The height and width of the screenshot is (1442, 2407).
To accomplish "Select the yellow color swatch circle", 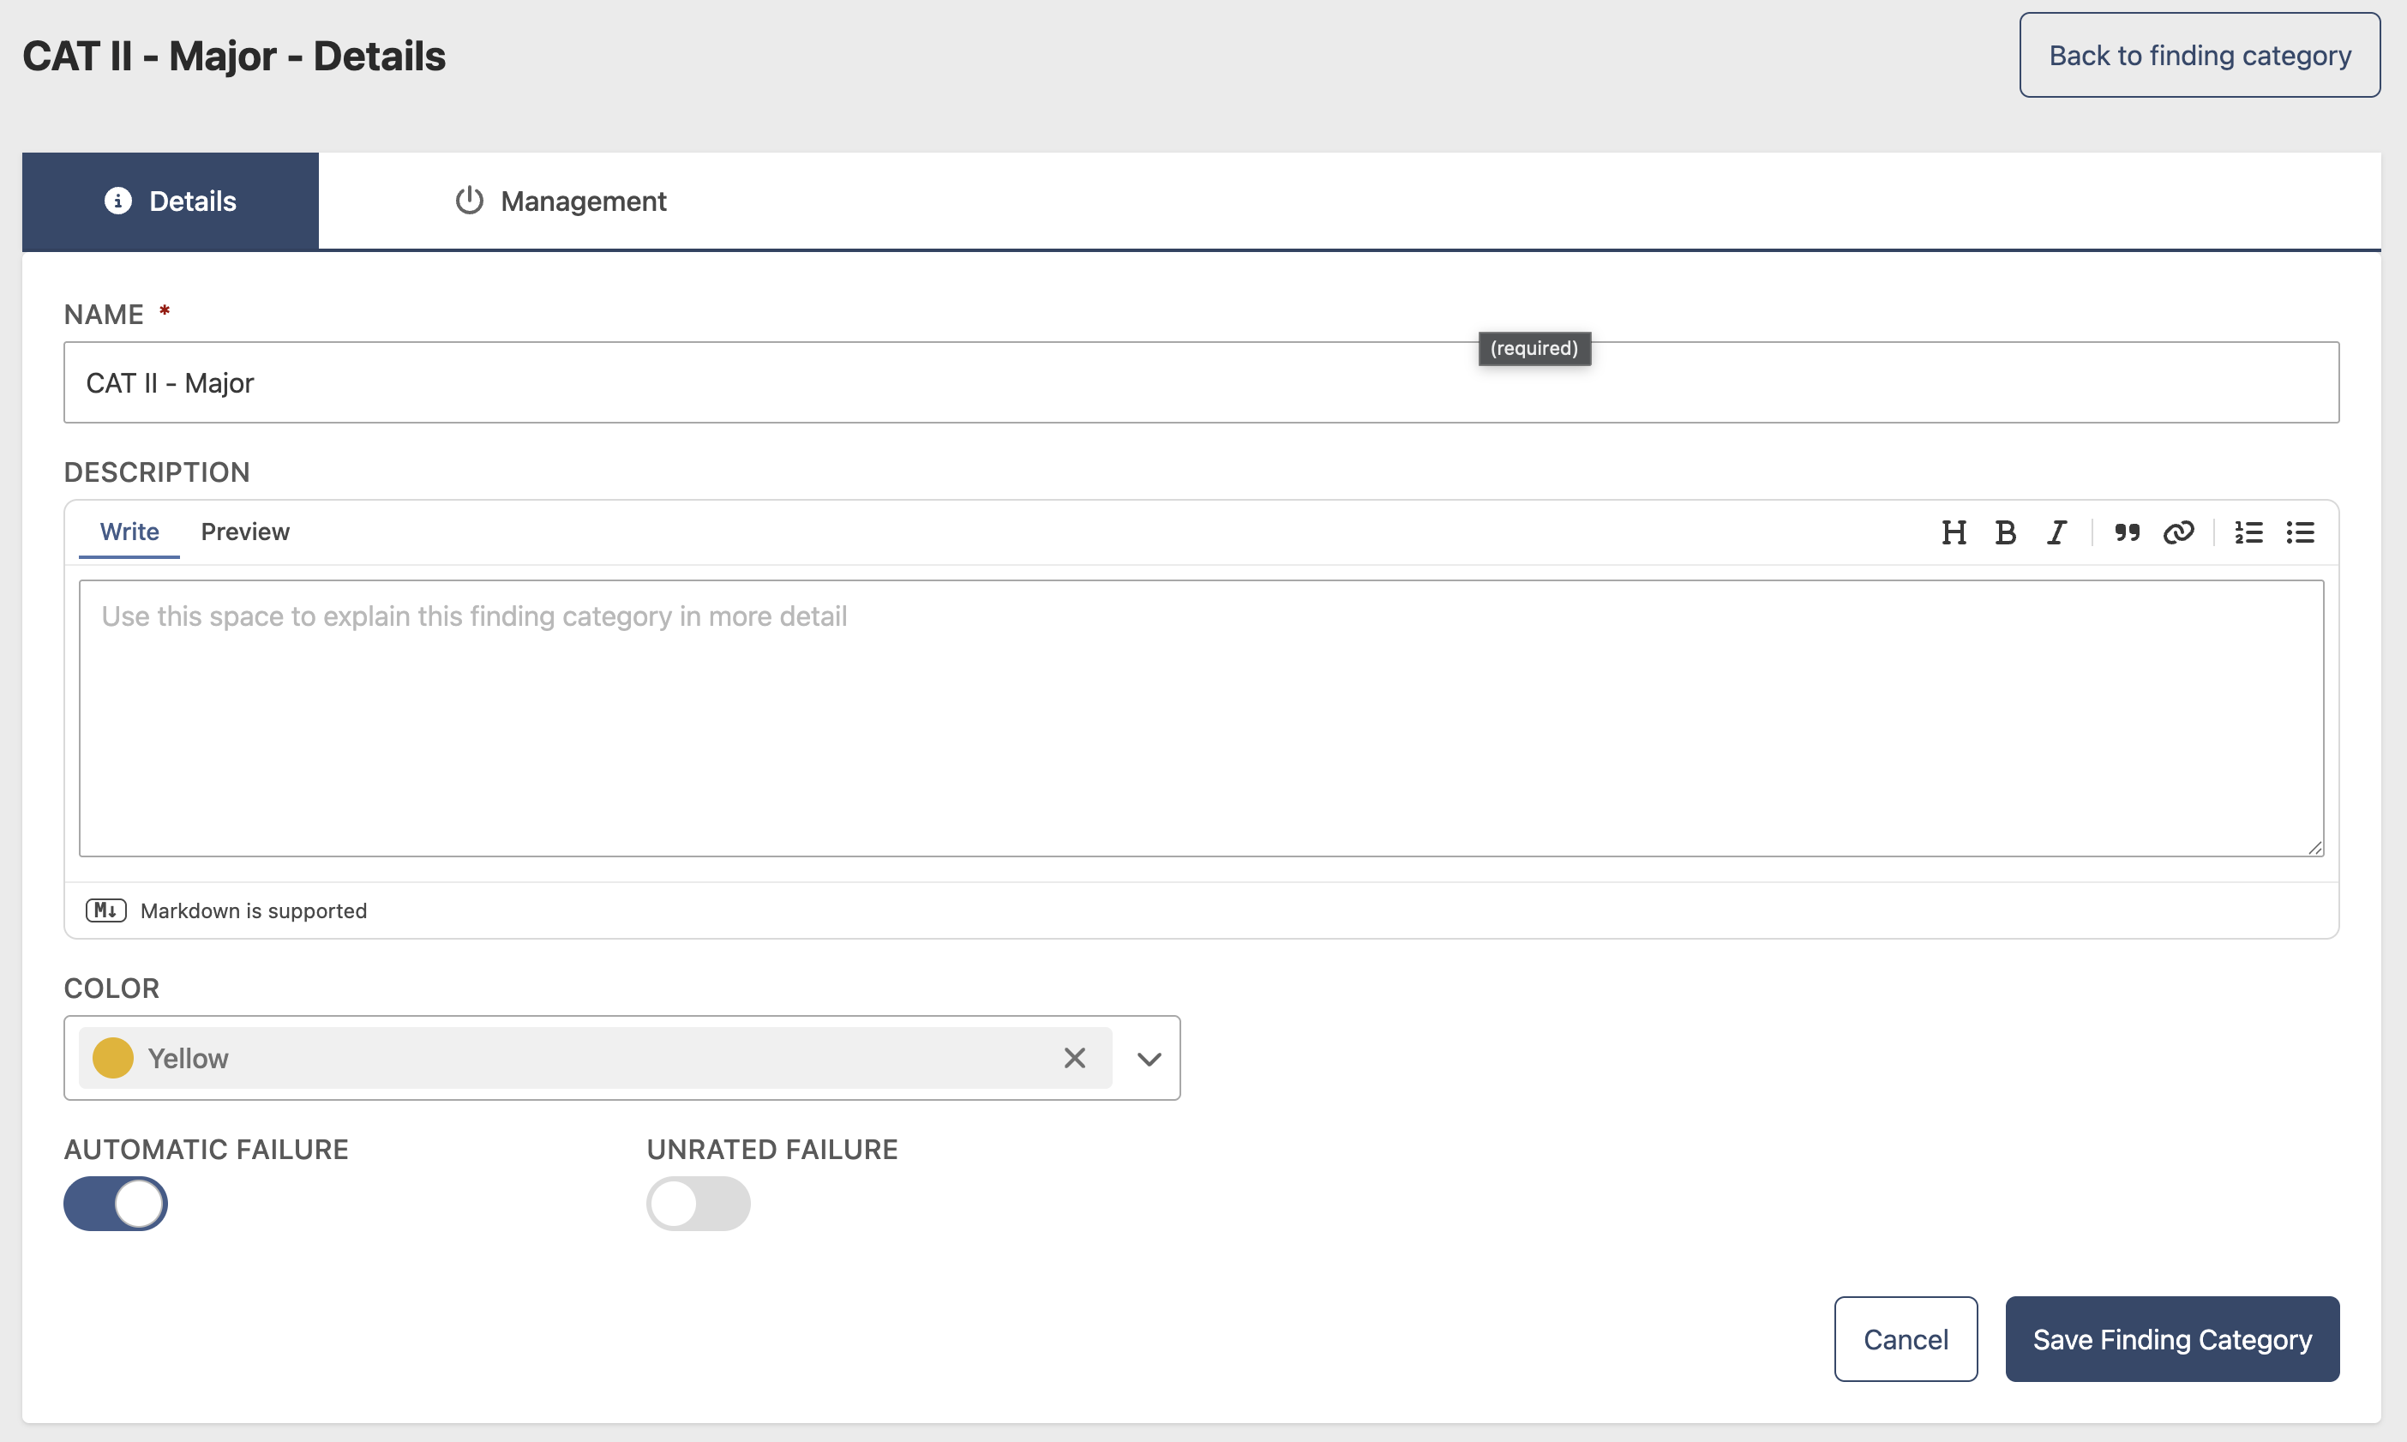I will (x=112, y=1058).
